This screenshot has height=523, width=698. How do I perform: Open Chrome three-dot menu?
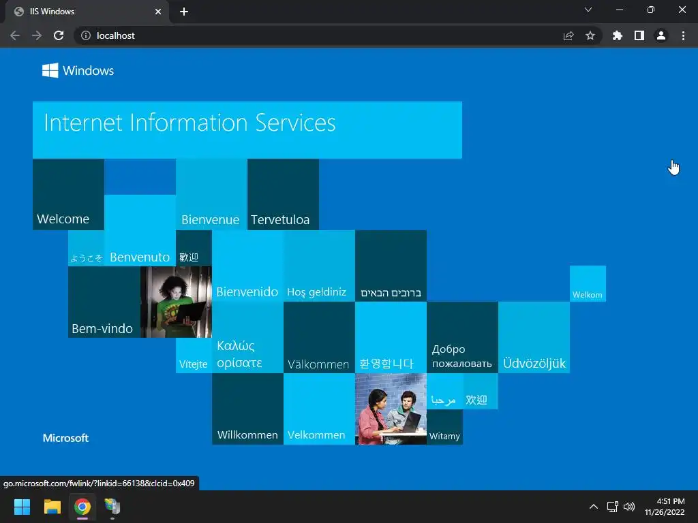683,35
